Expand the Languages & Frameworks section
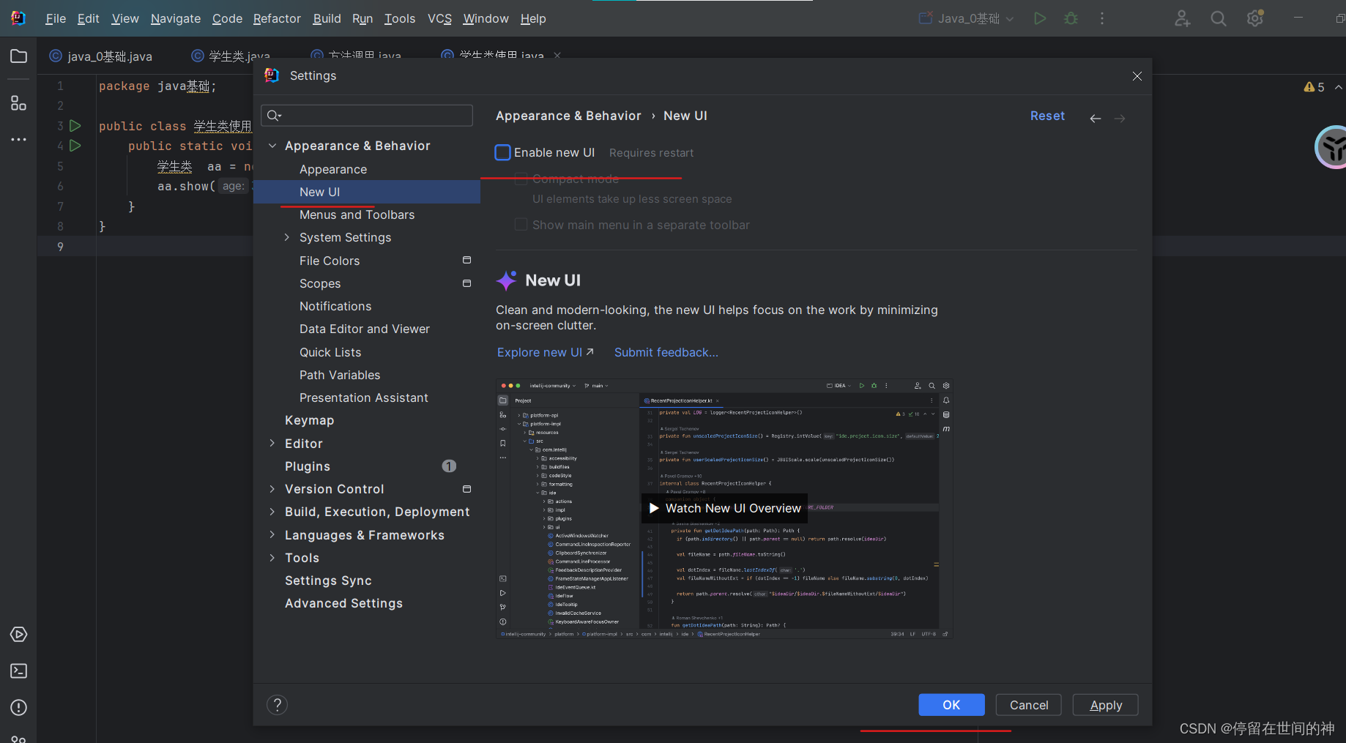The image size is (1346, 743). point(272,534)
